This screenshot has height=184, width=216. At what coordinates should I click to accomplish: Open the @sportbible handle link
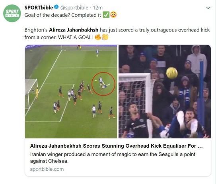tap(74, 8)
